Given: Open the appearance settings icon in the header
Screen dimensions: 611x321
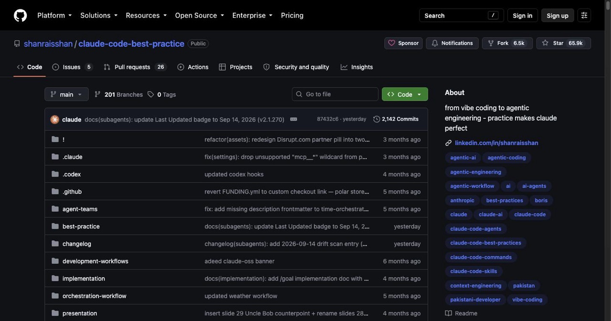Looking at the screenshot, I should pos(584,15).
